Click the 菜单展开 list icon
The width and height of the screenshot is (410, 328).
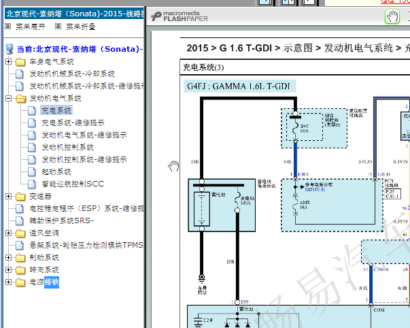8,27
